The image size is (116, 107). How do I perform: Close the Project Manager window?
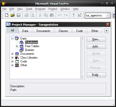(x=108, y=24)
